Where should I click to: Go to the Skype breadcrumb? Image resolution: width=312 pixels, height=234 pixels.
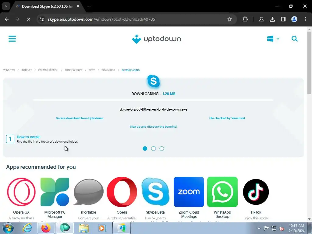92,70
